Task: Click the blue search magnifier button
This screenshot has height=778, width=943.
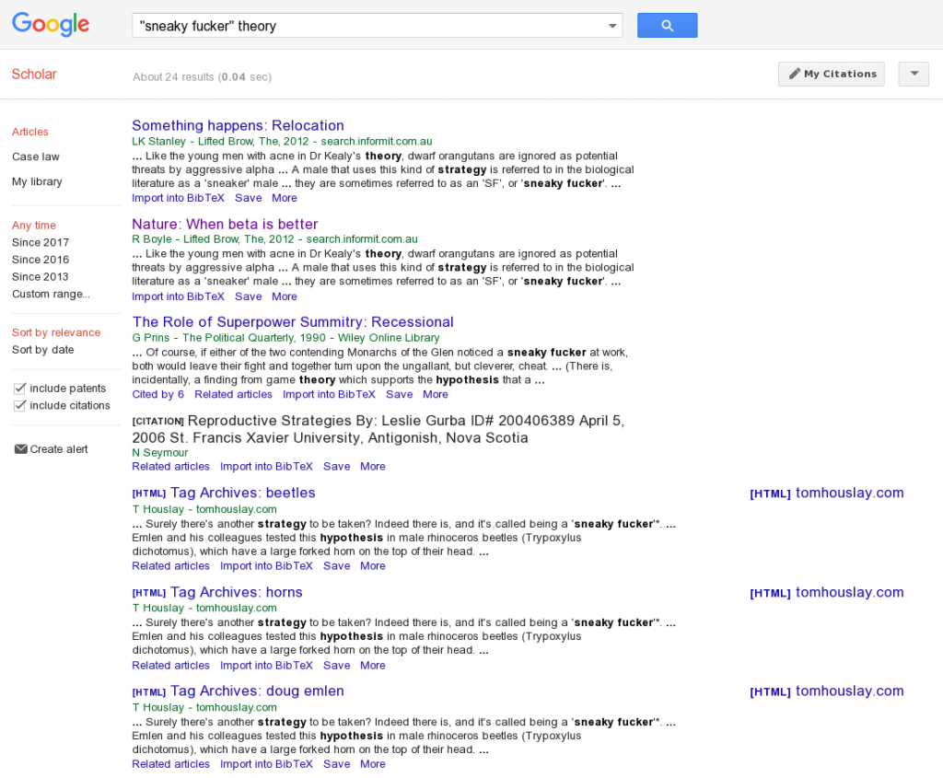Action: [667, 25]
